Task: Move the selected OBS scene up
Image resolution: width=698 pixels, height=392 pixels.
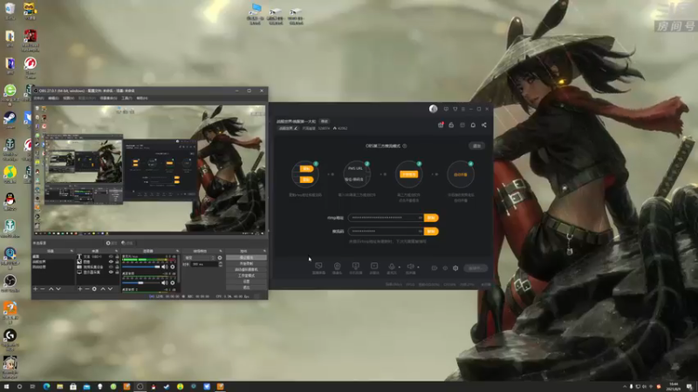Action: point(51,289)
